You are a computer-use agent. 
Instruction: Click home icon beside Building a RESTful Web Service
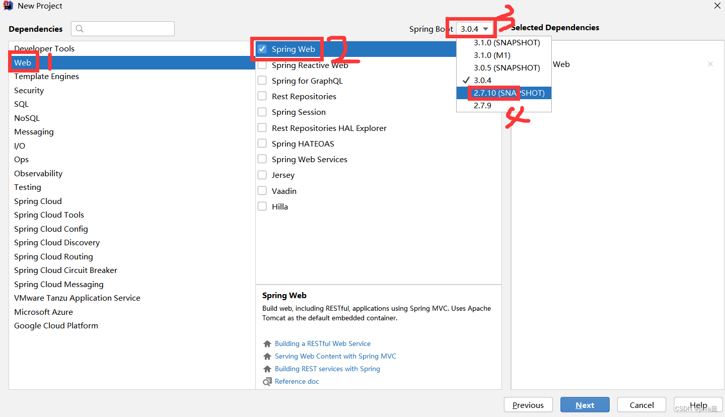(x=267, y=344)
